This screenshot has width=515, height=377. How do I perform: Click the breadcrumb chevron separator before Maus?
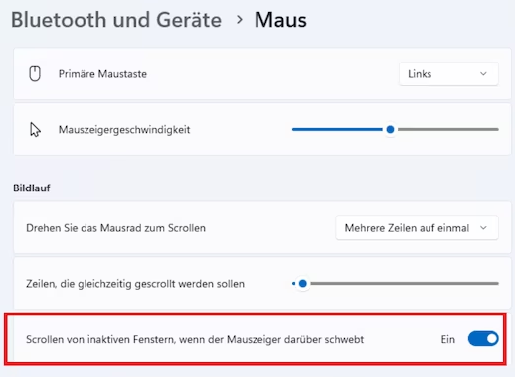point(240,20)
